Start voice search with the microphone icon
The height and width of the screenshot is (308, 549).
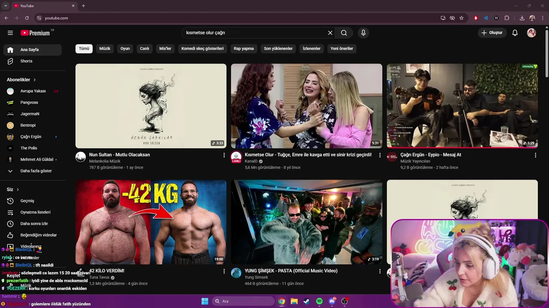(x=363, y=33)
